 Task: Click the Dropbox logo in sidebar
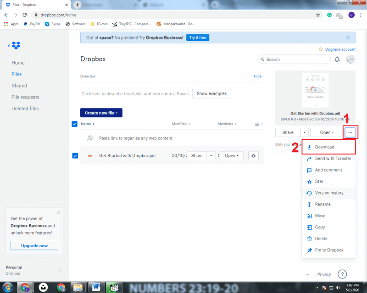(16, 45)
